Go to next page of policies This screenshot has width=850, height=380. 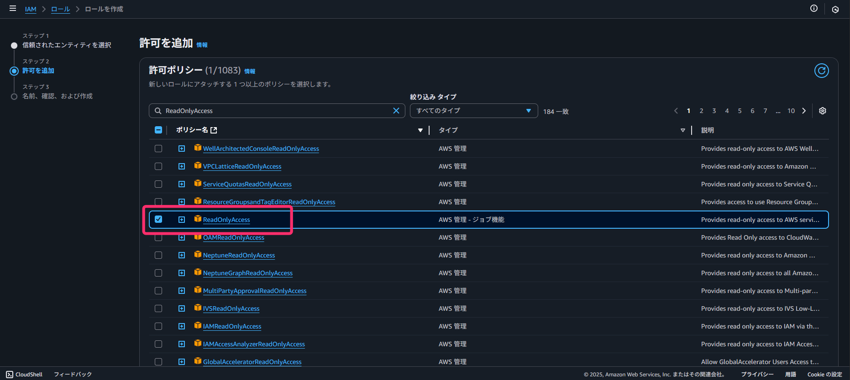[804, 111]
